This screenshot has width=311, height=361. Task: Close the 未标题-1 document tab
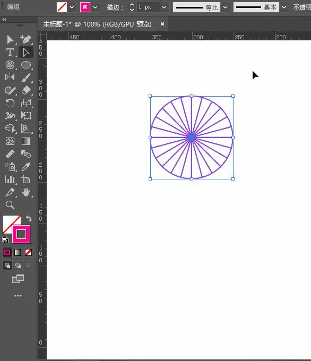point(162,24)
